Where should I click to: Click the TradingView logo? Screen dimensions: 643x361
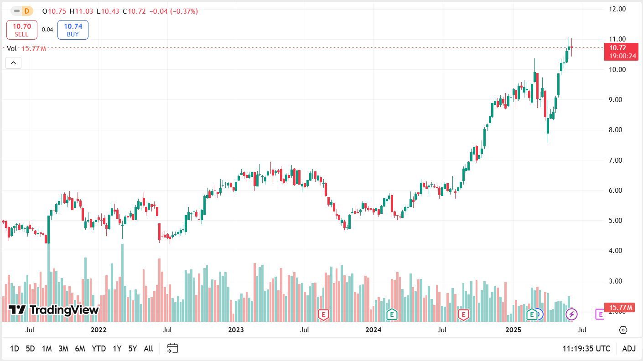pos(53,310)
